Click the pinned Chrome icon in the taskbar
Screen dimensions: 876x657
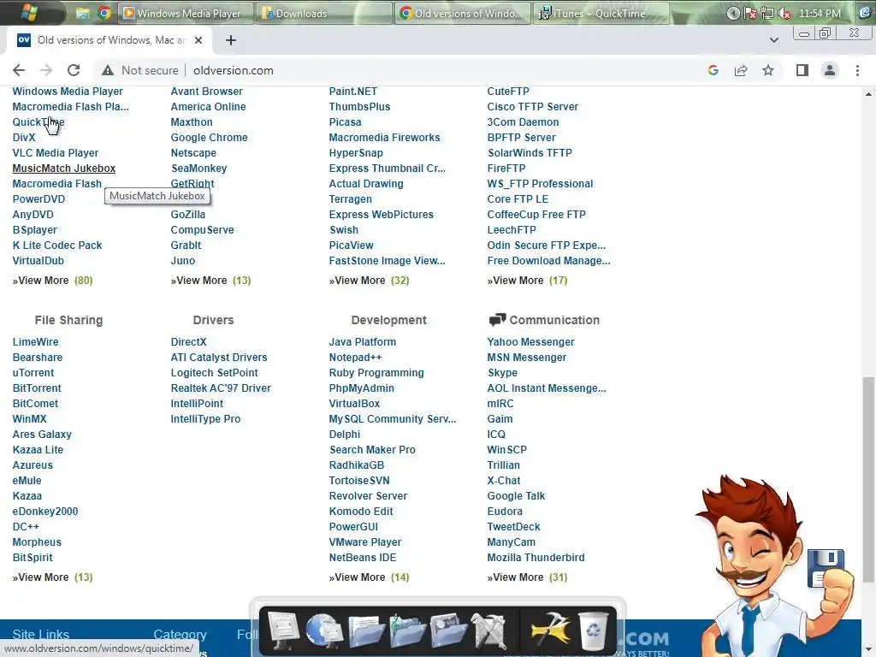104,13
